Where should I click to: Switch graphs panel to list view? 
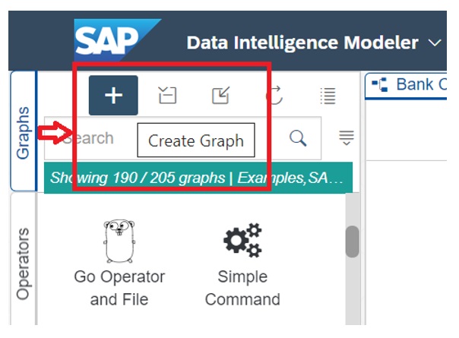click(x=328, y=96)
